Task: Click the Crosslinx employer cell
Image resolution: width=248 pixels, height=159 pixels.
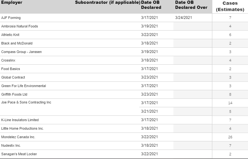Action: tap(8, 60)
